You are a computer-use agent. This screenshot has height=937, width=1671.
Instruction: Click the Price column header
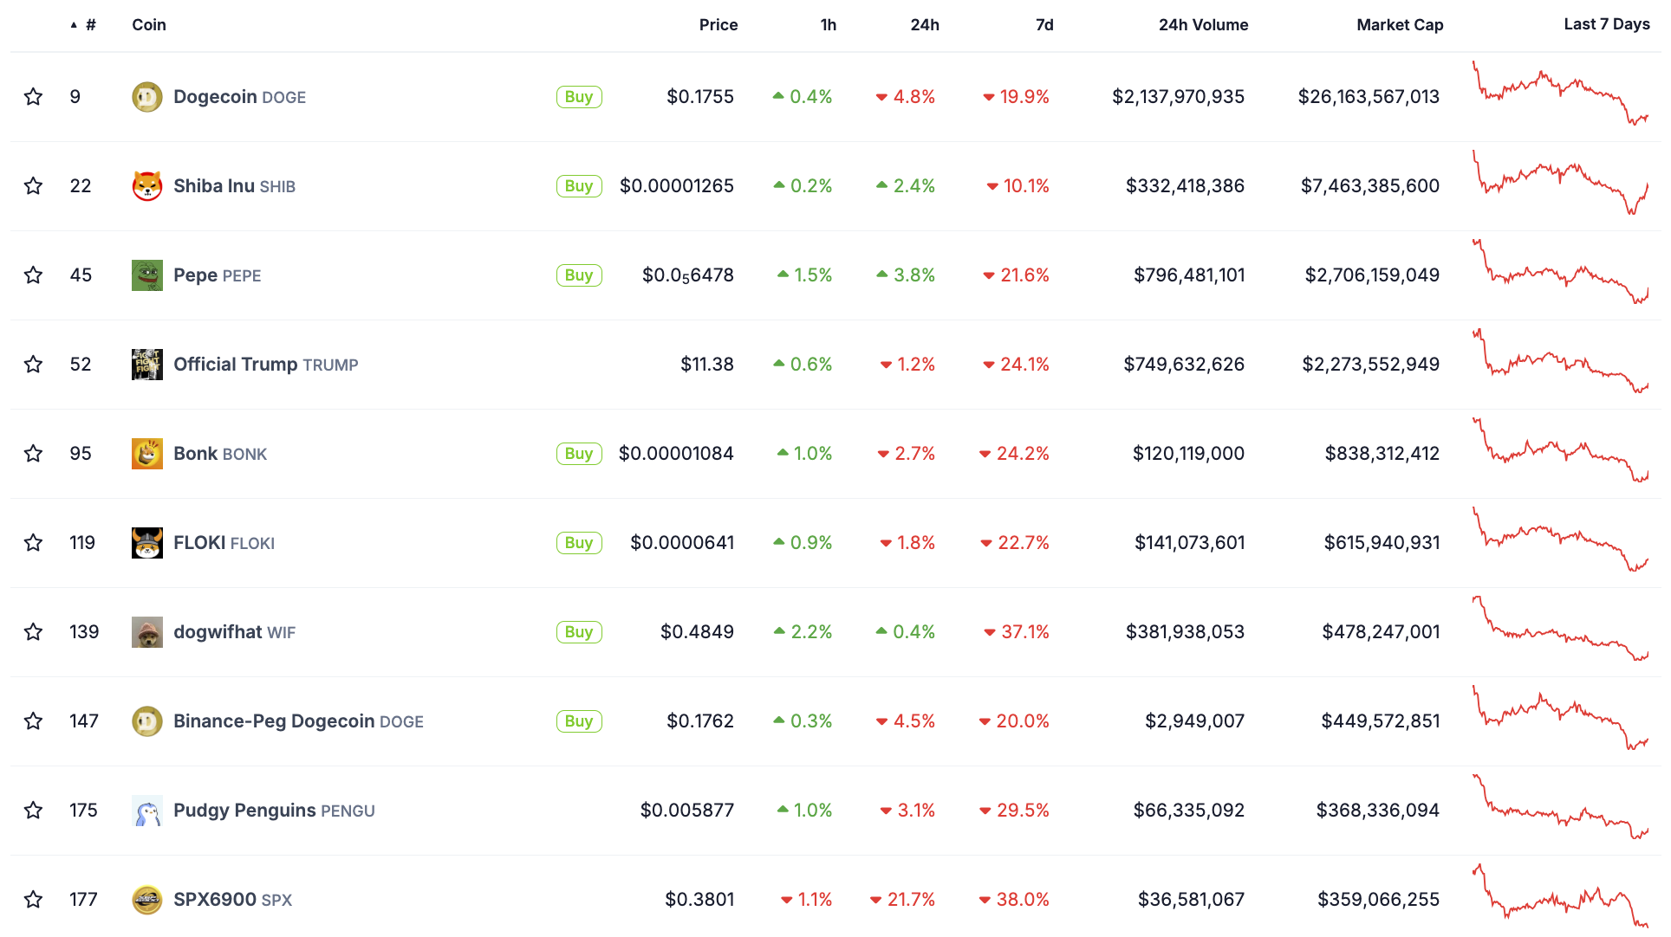718,25
